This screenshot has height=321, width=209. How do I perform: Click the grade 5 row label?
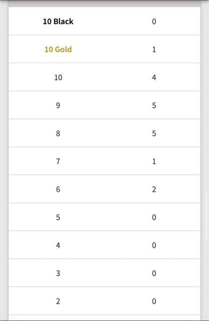pos(58,217)
